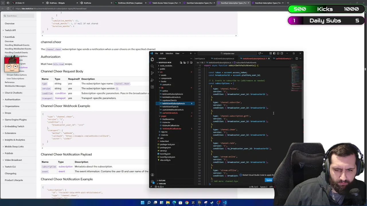The height and width of the screenshot is (206, 367).
Task: Open the Edit menu in VS Code
Action: tap(162, 54)
